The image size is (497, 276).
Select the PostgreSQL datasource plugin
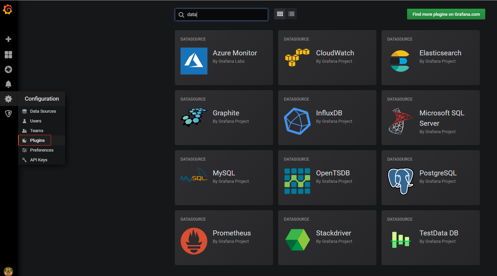pos(431,177)
